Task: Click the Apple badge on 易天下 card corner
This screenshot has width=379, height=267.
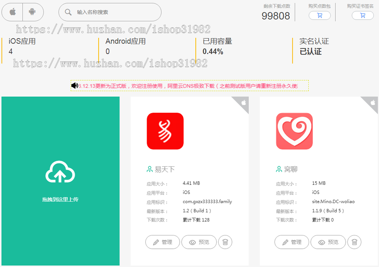Action: (x=243, y=102)
